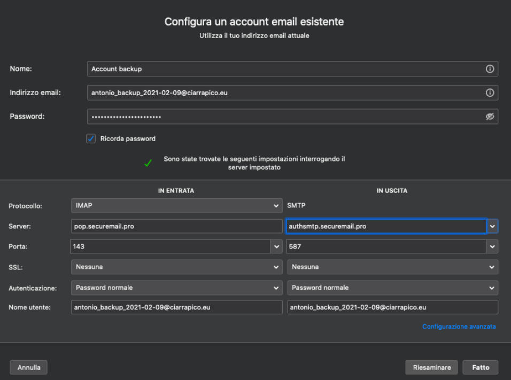The height and width of the screenshot is (380, 511).
Task: Open the incoming SSL Nessuna dropdown
Action: pyautogui.click(x=176, y=267)
